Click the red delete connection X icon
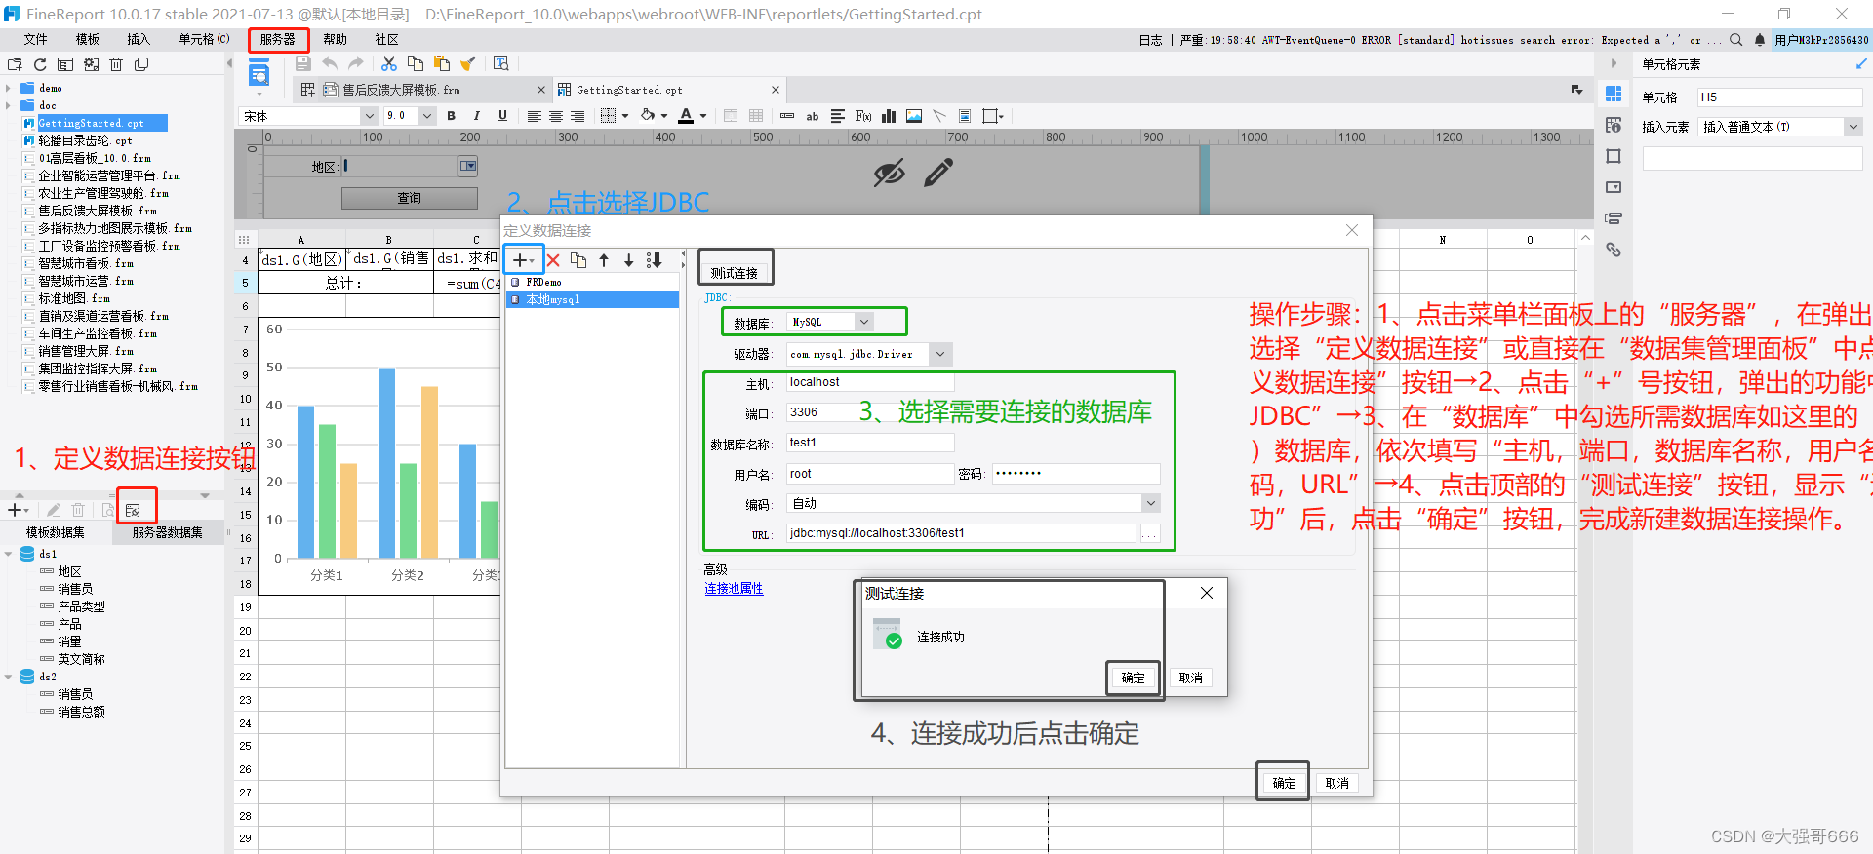Screen dimensions: 1873x854 point(553,260)
